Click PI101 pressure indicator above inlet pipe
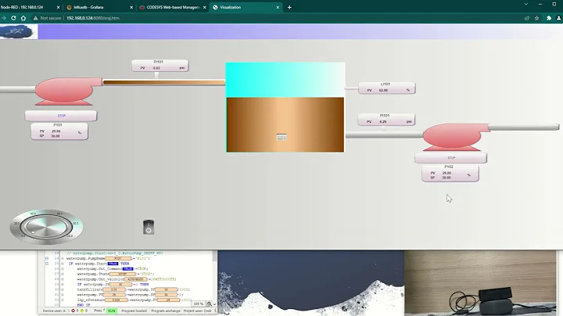 coord(160,66)
